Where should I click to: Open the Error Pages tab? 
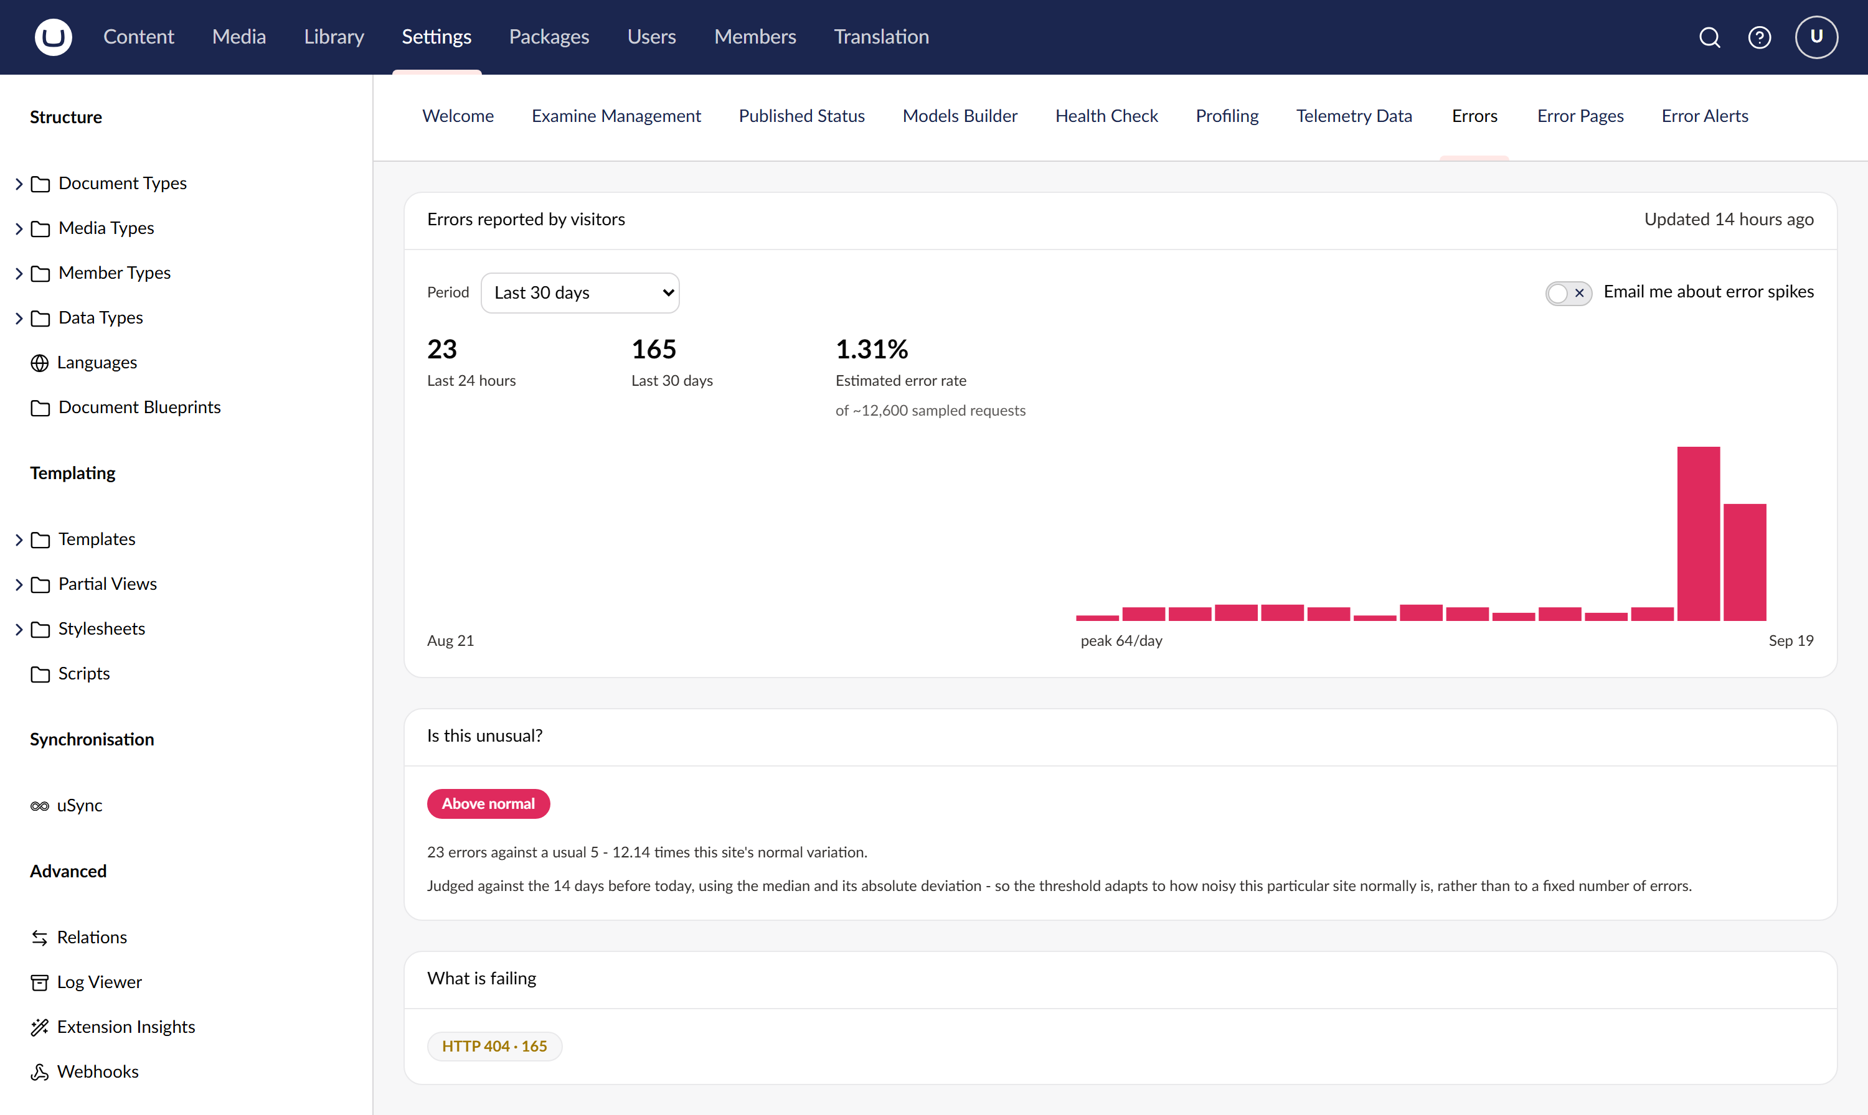1580,116
